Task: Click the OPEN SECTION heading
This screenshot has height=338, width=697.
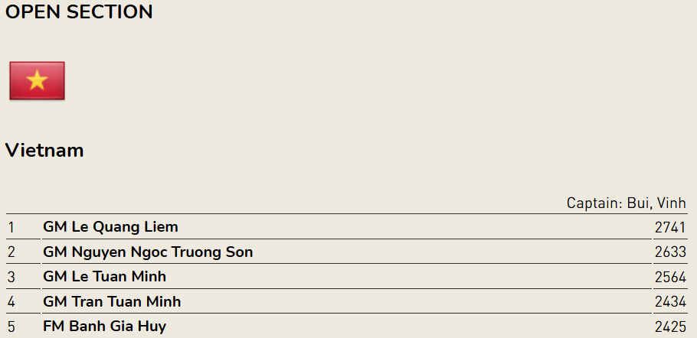Action: (79, 12)
